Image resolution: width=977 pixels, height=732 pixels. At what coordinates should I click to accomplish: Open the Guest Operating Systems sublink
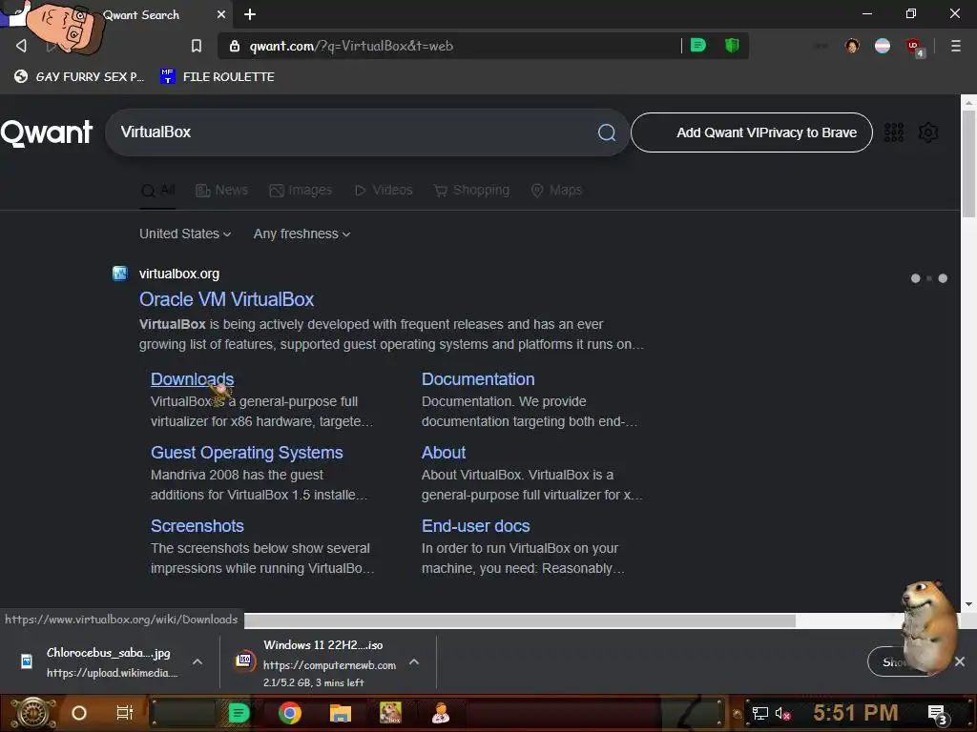click(x=247, y=453)
